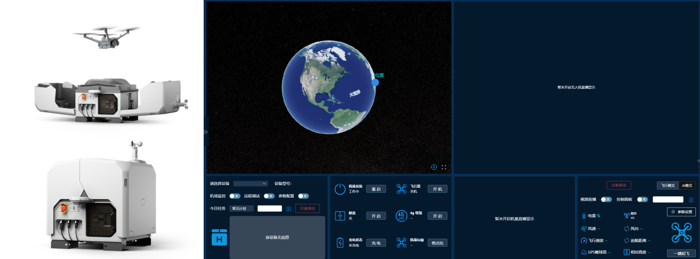
Task: Toggle the 机场监控 switch
Action: (x=234, y=196)
